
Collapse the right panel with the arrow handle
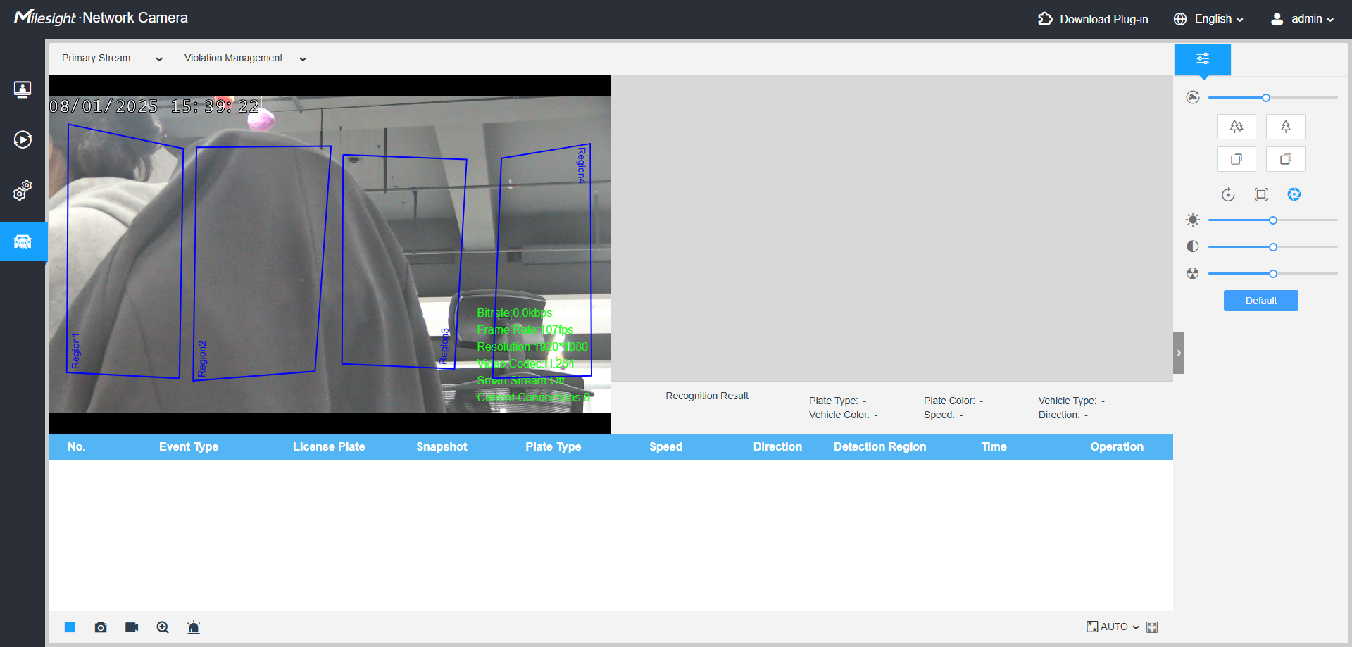click(x=1178, y=353)
